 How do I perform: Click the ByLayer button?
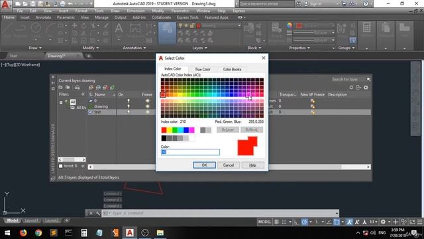tap(228, 130)
